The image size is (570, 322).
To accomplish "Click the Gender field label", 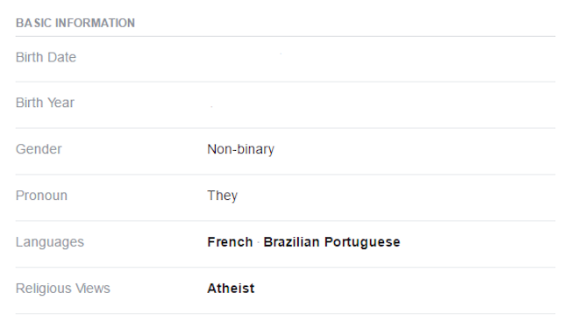I will tap(39, 149).
